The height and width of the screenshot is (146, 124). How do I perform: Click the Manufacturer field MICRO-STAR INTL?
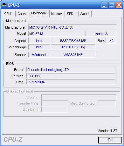pyautogui.click(x=72, y=28)
